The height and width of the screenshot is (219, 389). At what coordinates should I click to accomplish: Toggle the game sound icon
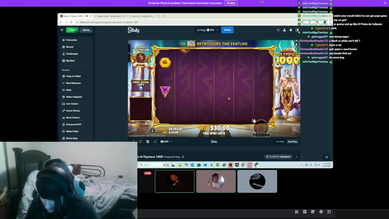coord(147,133)
